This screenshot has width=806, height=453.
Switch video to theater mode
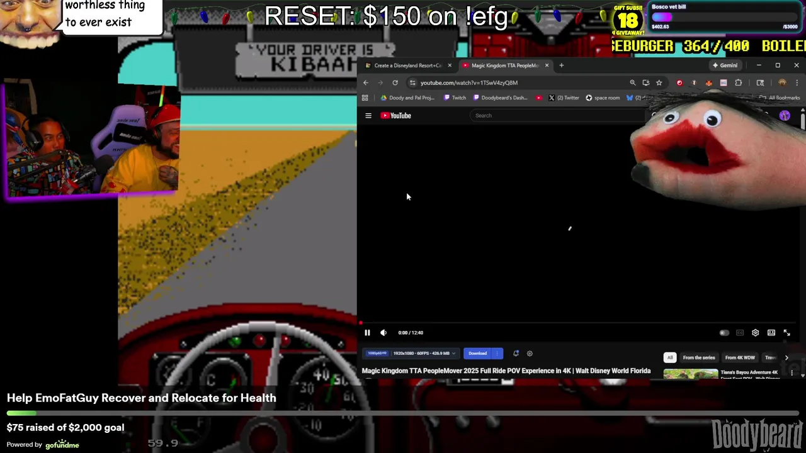[x=771, y=333]
